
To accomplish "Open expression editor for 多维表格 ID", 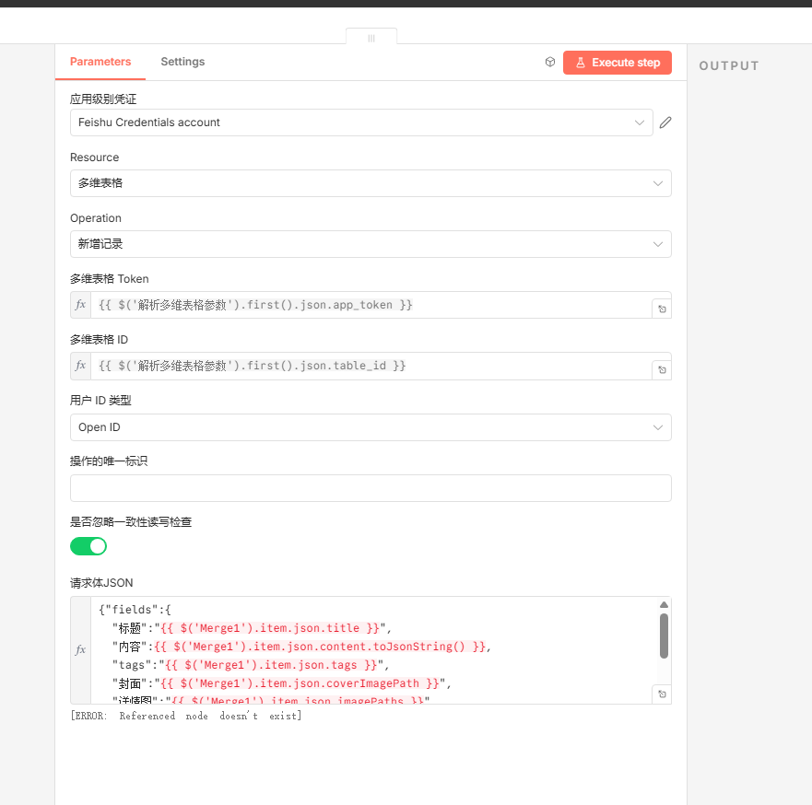I will pos(662,370).
